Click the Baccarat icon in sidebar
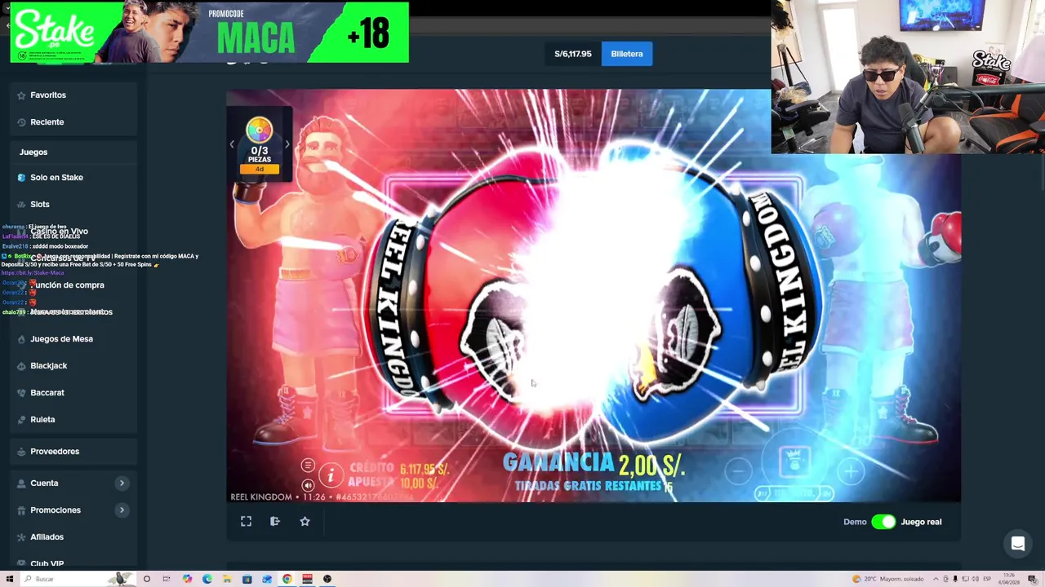 (x=21, y=393)
